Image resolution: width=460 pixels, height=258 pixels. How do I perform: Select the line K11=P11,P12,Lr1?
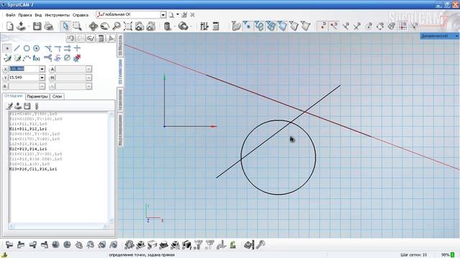click(28, 129)
